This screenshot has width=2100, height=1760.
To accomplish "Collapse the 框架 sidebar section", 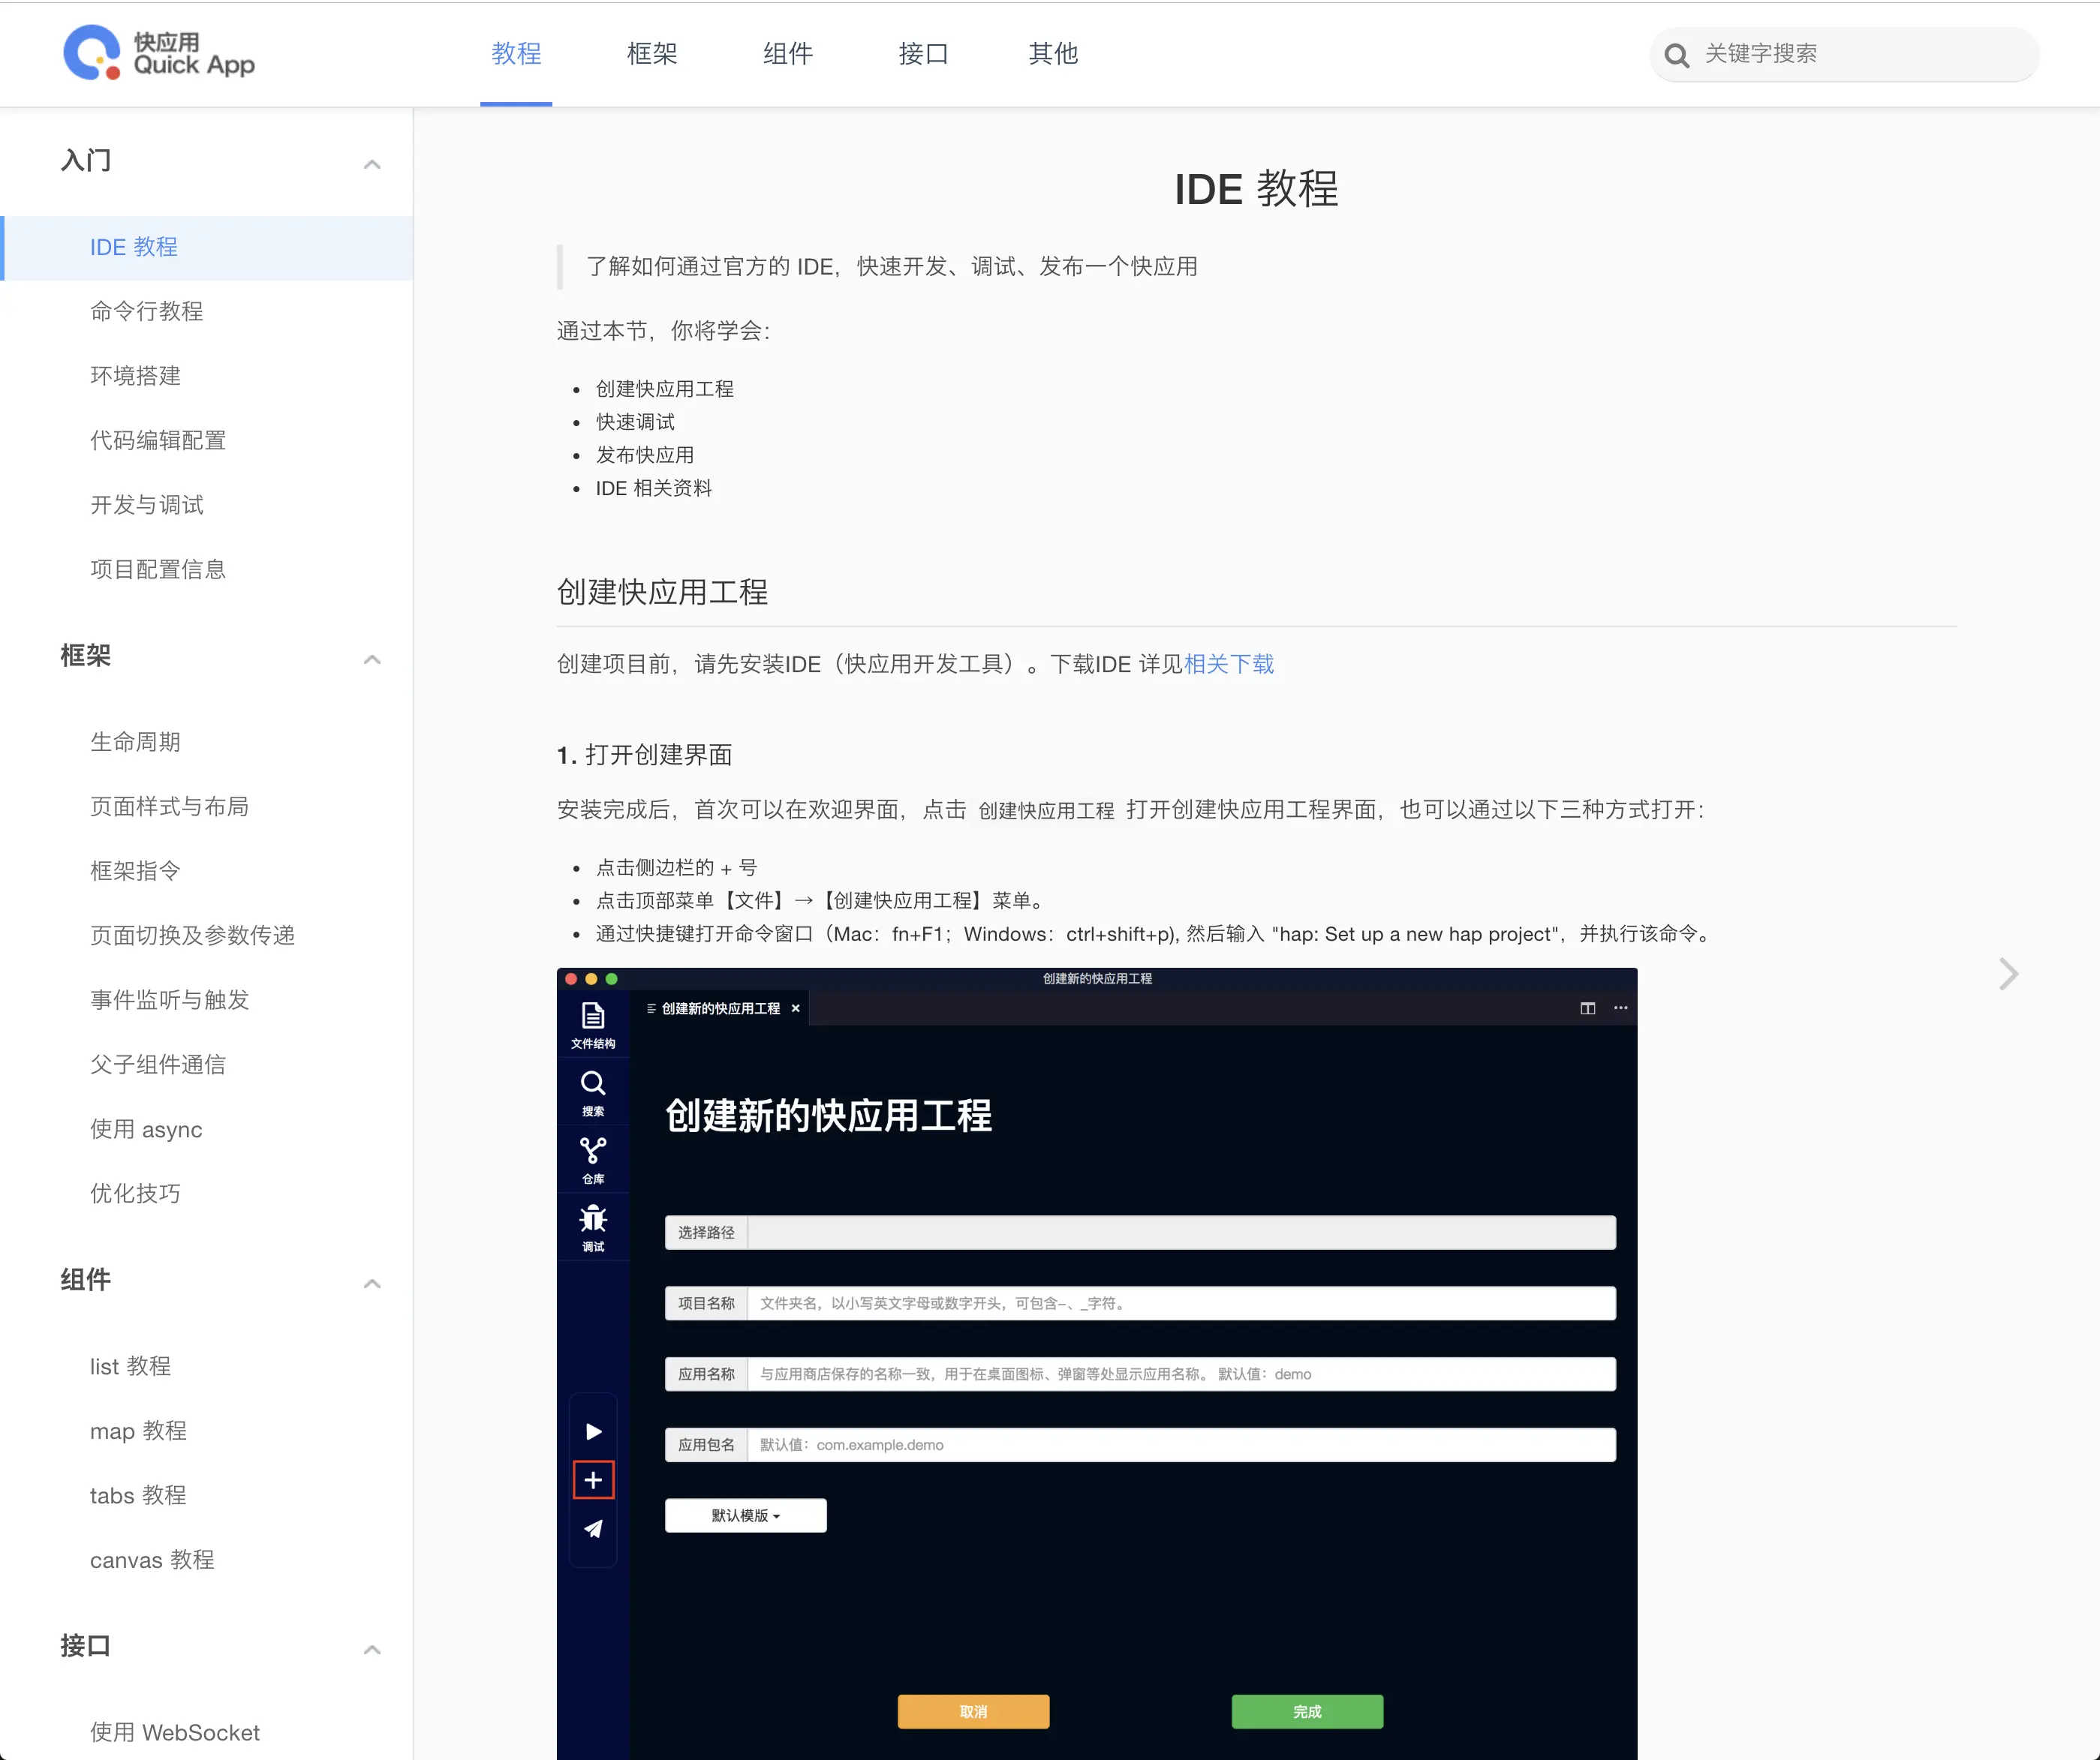I will (372, 659).
